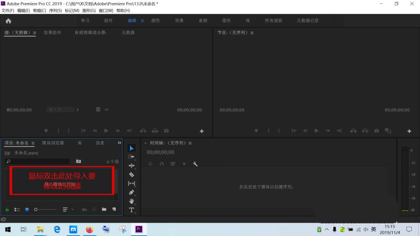This screenshot has height=236, width=420.
Task: Open the 效果 workspace
Action: pyautogui.click(x=179, y=21)
